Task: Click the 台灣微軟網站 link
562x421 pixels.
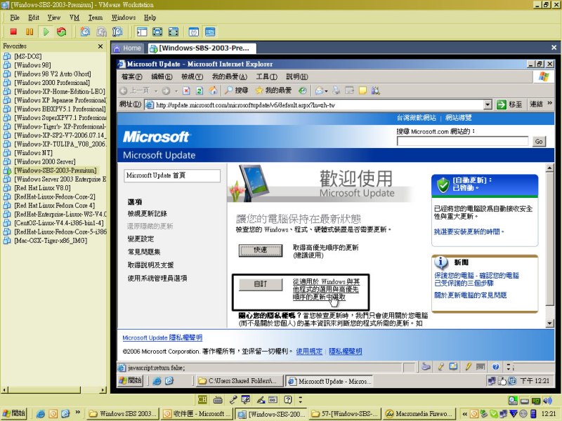Action: click(416, 117)
